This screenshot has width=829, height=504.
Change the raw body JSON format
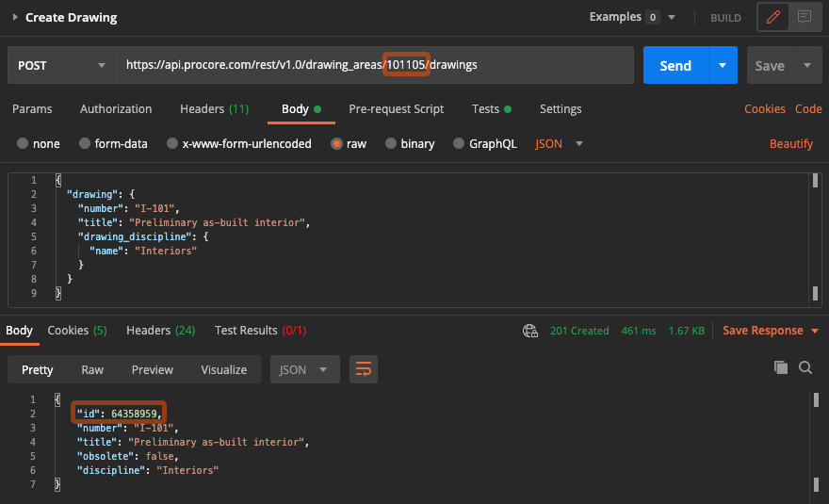559,144
